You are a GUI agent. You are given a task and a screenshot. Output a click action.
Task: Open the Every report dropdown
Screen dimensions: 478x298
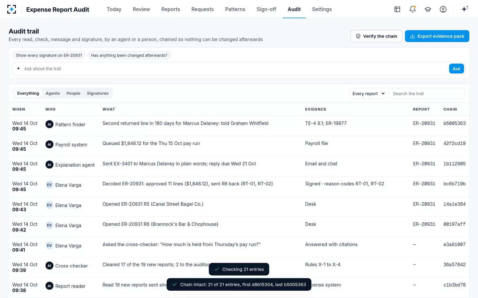click(367, 94)
